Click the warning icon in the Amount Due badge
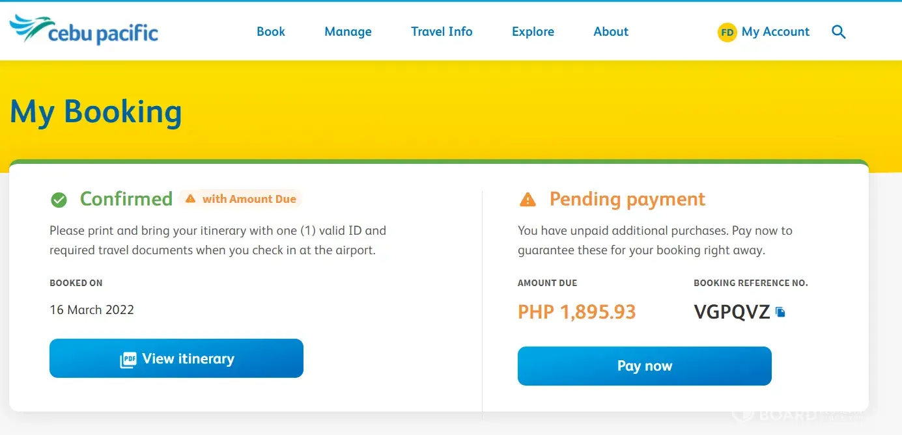 click(x=190, y=199)
